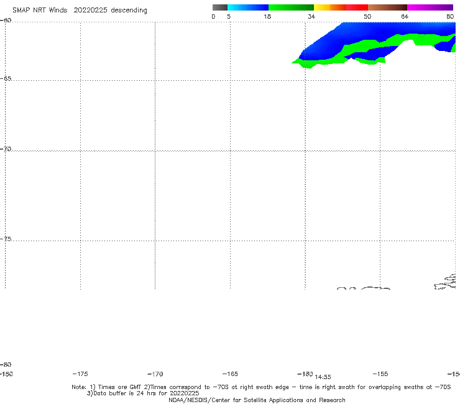The image size is (460, 404).
Task: Click the color bar label '18'
Action: pyautogui.click(x=267, y=17)
